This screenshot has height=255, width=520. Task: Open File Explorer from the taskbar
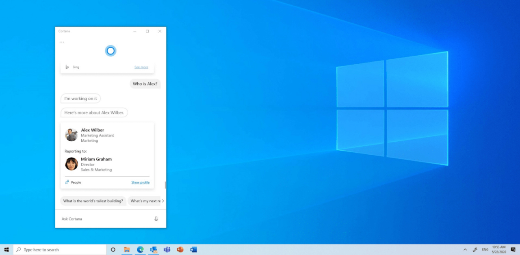click(x=127, y=250)
